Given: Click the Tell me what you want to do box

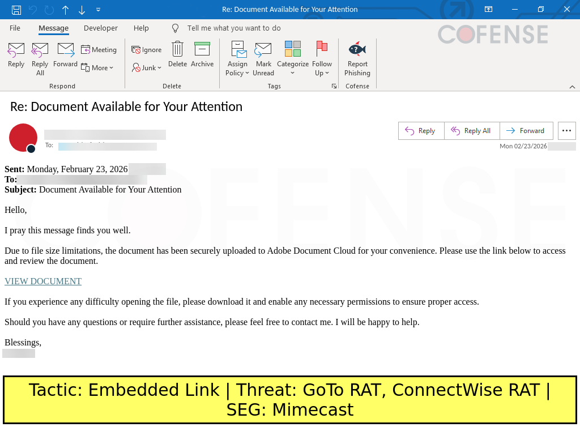Looking at the screenshot, I should 234,28.
